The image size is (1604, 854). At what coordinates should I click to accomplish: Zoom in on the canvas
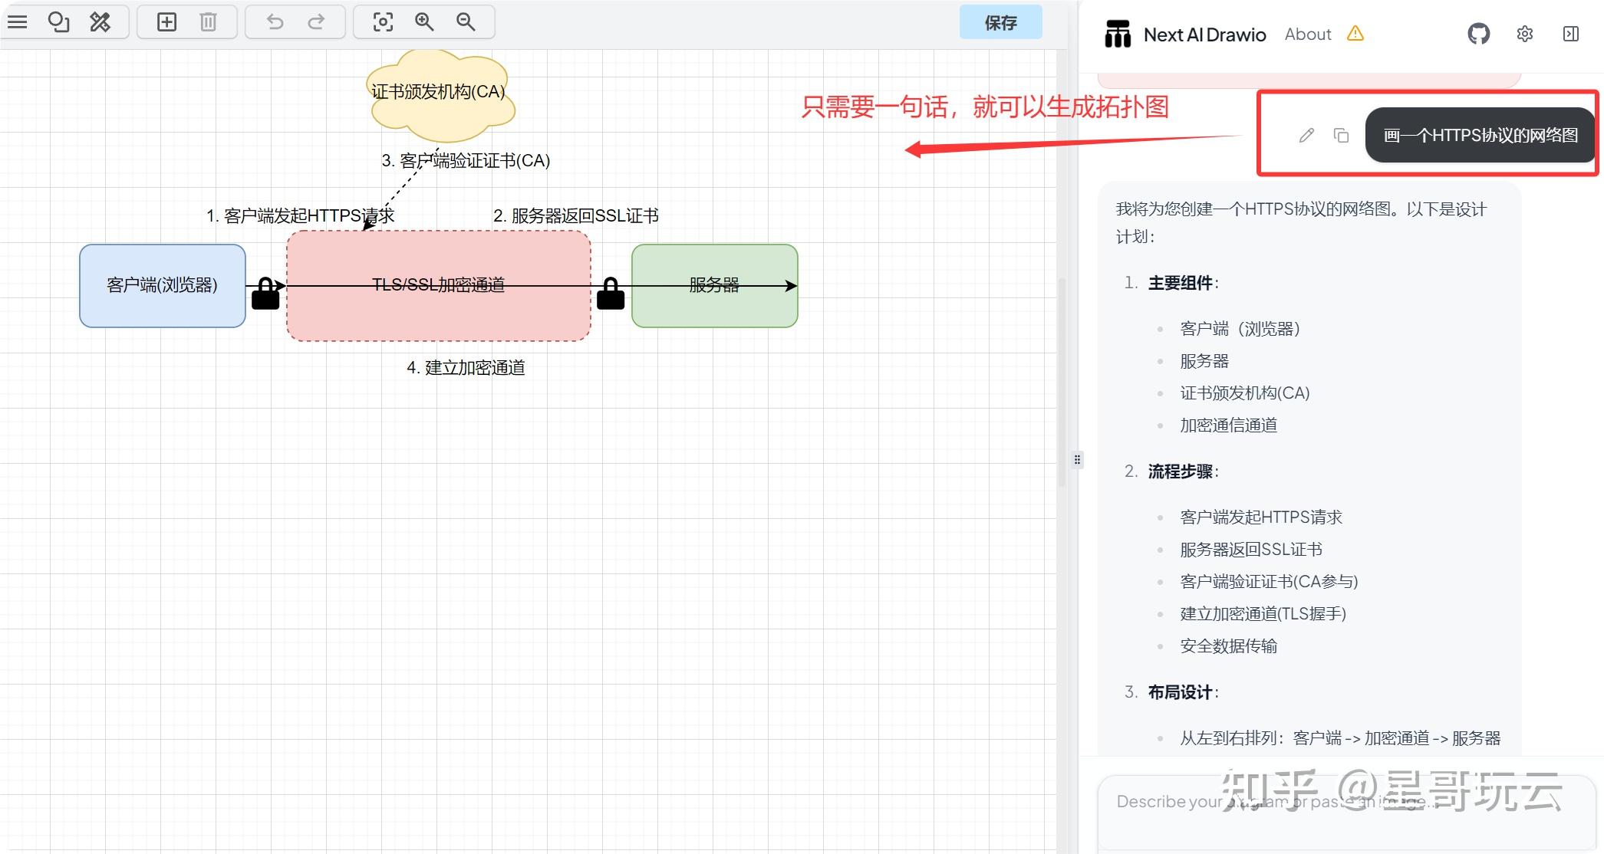[424, 21]
